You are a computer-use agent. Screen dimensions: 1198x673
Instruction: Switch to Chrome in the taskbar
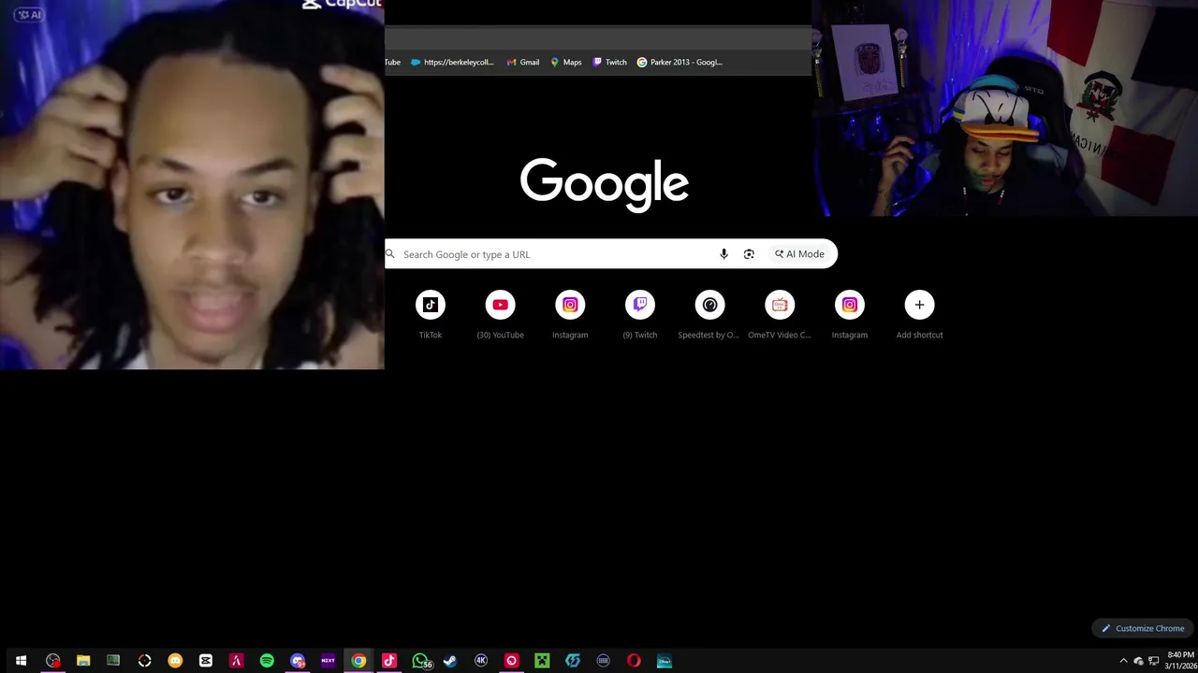click(358, 661)
